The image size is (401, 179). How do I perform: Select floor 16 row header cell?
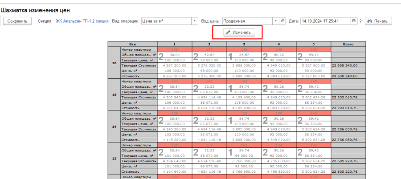[114, 63]
